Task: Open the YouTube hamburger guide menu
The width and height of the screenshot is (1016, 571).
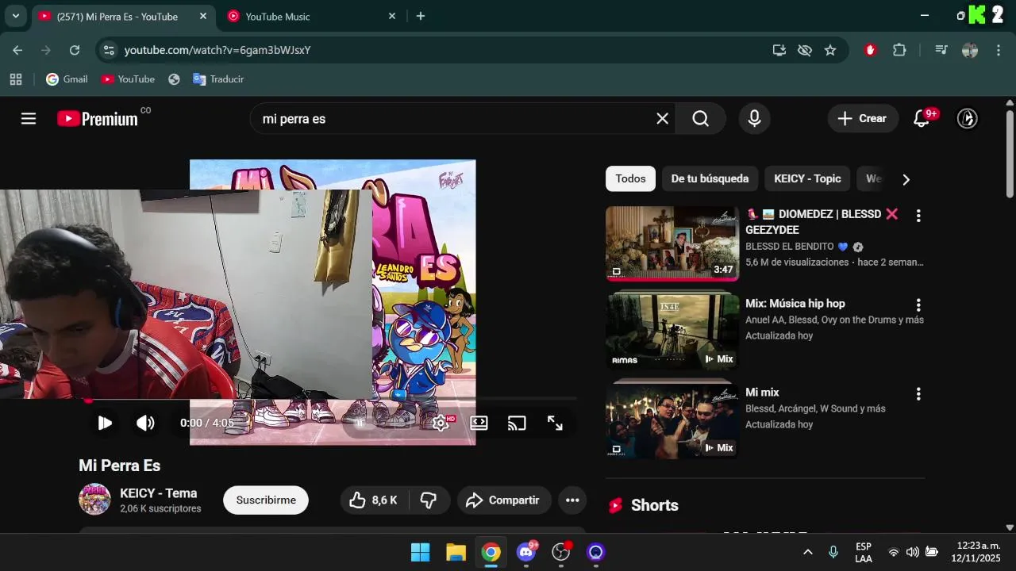Action: (29, 119)
